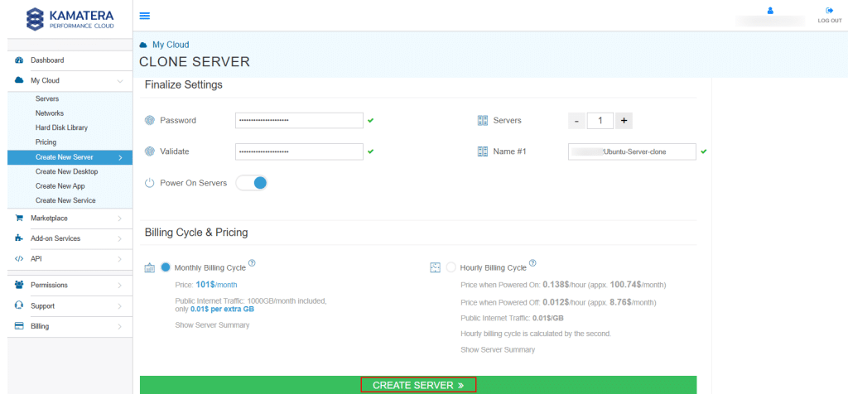The width and height of the screenshot is (848, 394).
Task: Click Hourly Billing Cycle help icon
Action: tap(532, 263)
